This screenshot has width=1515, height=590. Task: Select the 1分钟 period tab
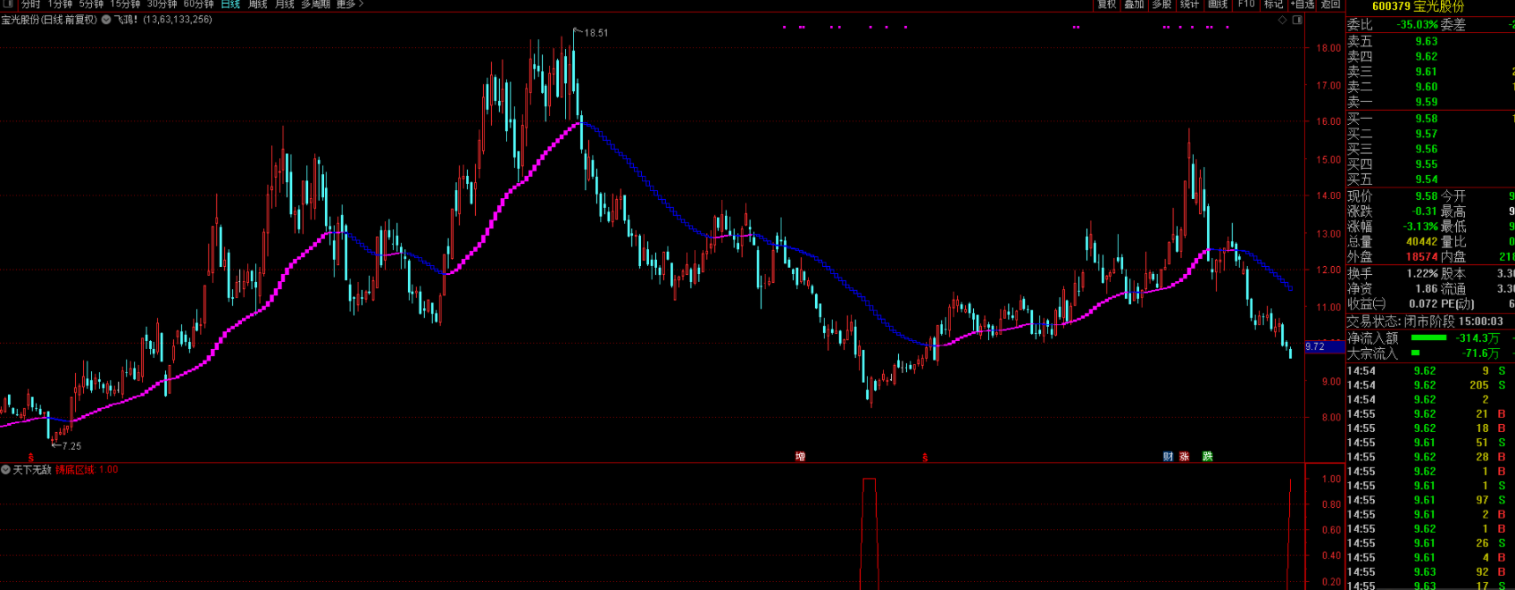coord(60,4)
